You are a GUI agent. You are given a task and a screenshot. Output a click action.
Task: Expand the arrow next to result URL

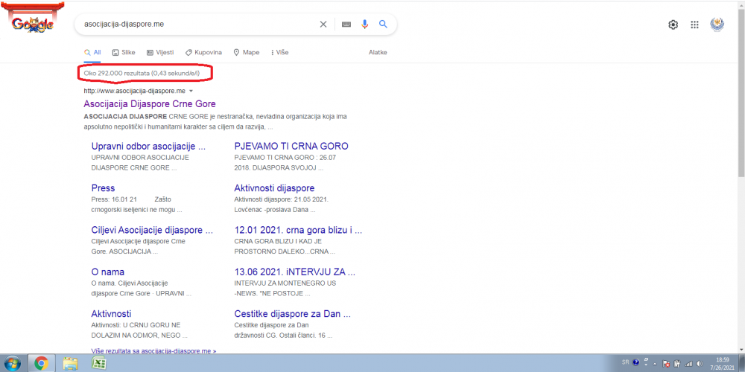point(191,91)
